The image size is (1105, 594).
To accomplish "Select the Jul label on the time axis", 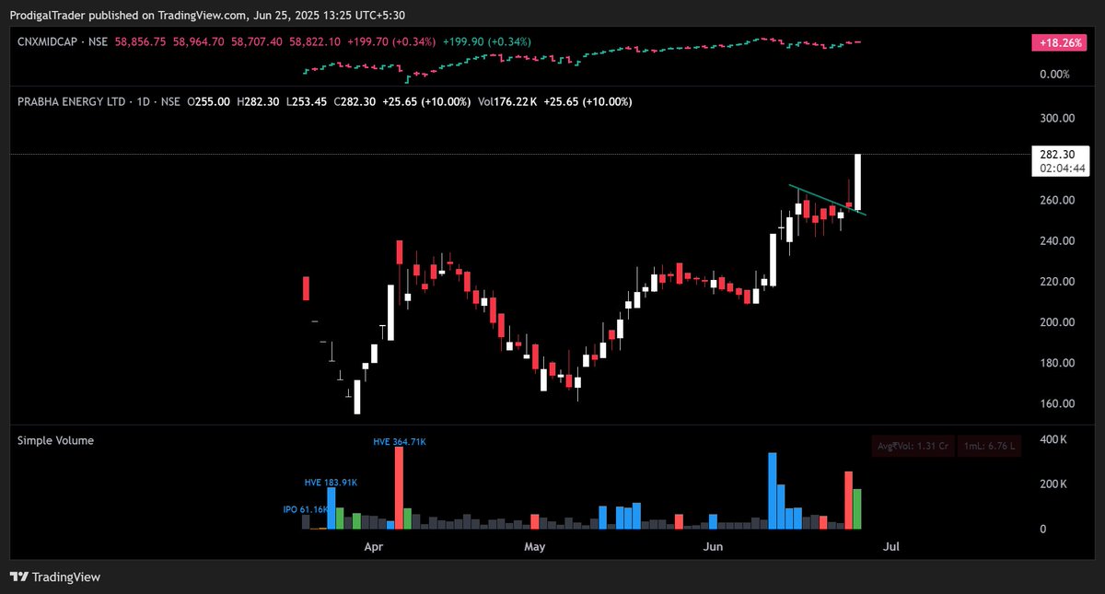I will point(890,546).
